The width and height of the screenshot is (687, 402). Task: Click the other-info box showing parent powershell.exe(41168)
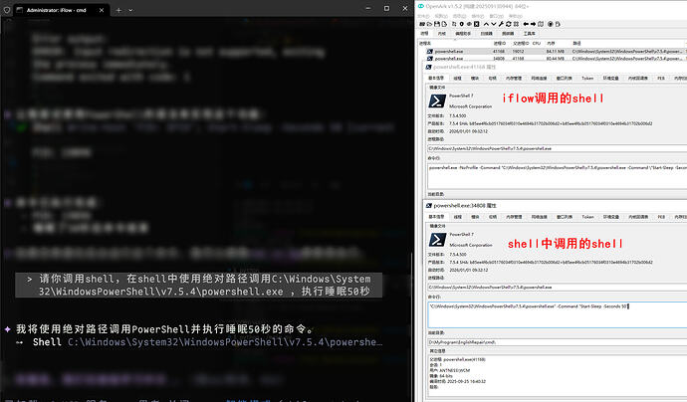point(557,376)
